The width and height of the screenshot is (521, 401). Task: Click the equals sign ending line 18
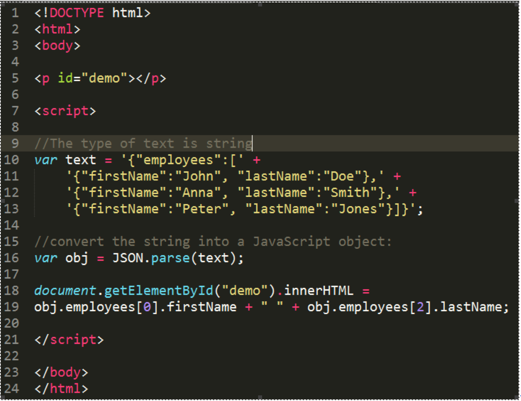[366, 291]
